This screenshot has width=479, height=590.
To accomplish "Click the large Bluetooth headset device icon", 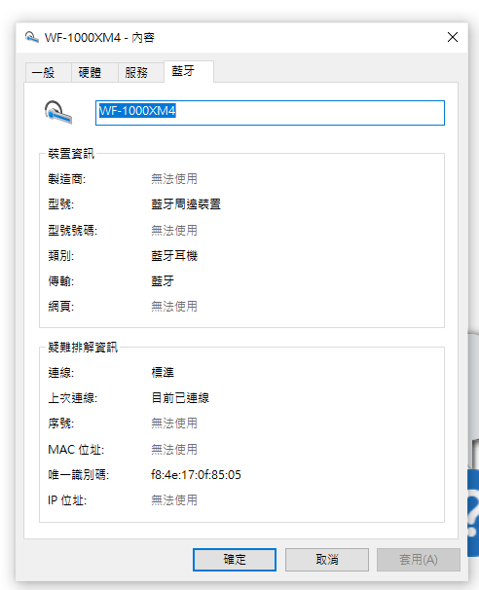I will pos(58,112).
